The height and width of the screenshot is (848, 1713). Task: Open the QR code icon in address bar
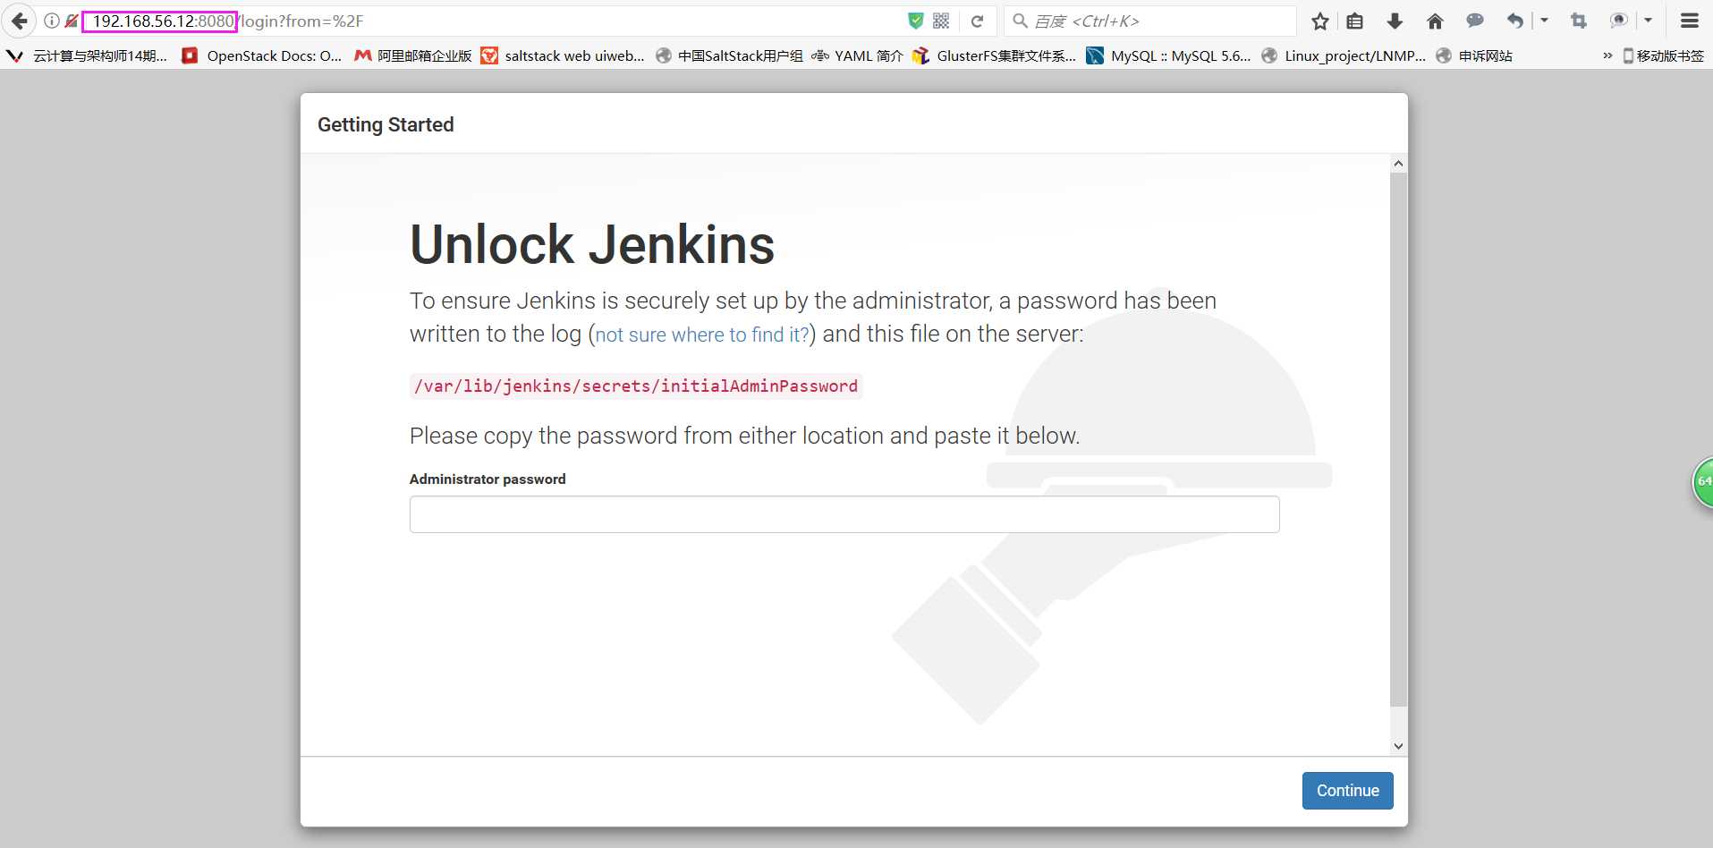941,21
